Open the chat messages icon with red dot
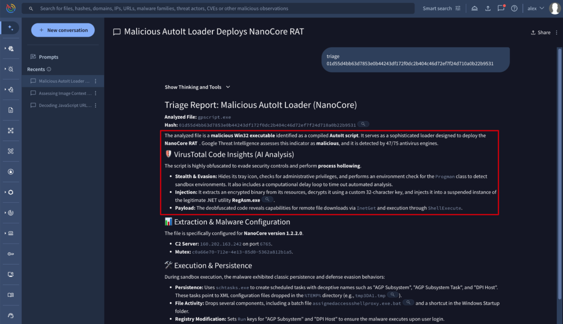The height and width of the screenshot is (324, 563). click(x=501, y=8)
